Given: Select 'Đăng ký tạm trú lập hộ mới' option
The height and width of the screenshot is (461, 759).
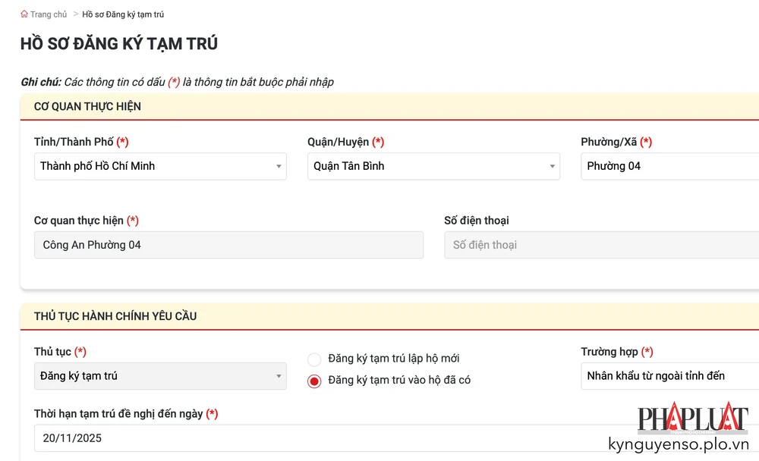Looking at the screenshot, I should [x=313, y=360].
